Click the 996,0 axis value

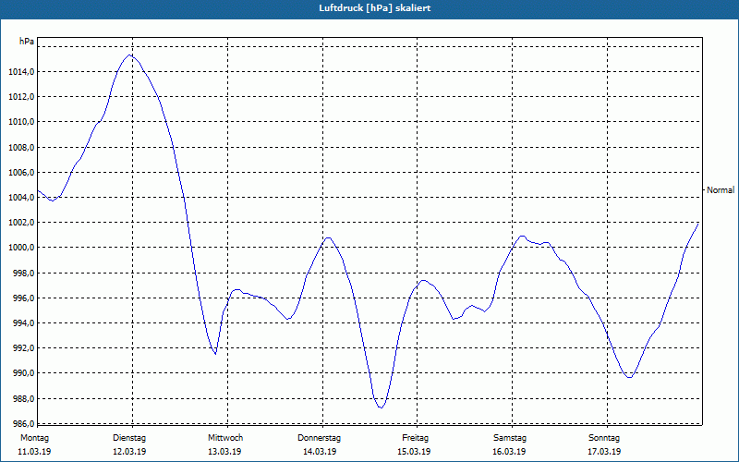click(x=23, y=298)
